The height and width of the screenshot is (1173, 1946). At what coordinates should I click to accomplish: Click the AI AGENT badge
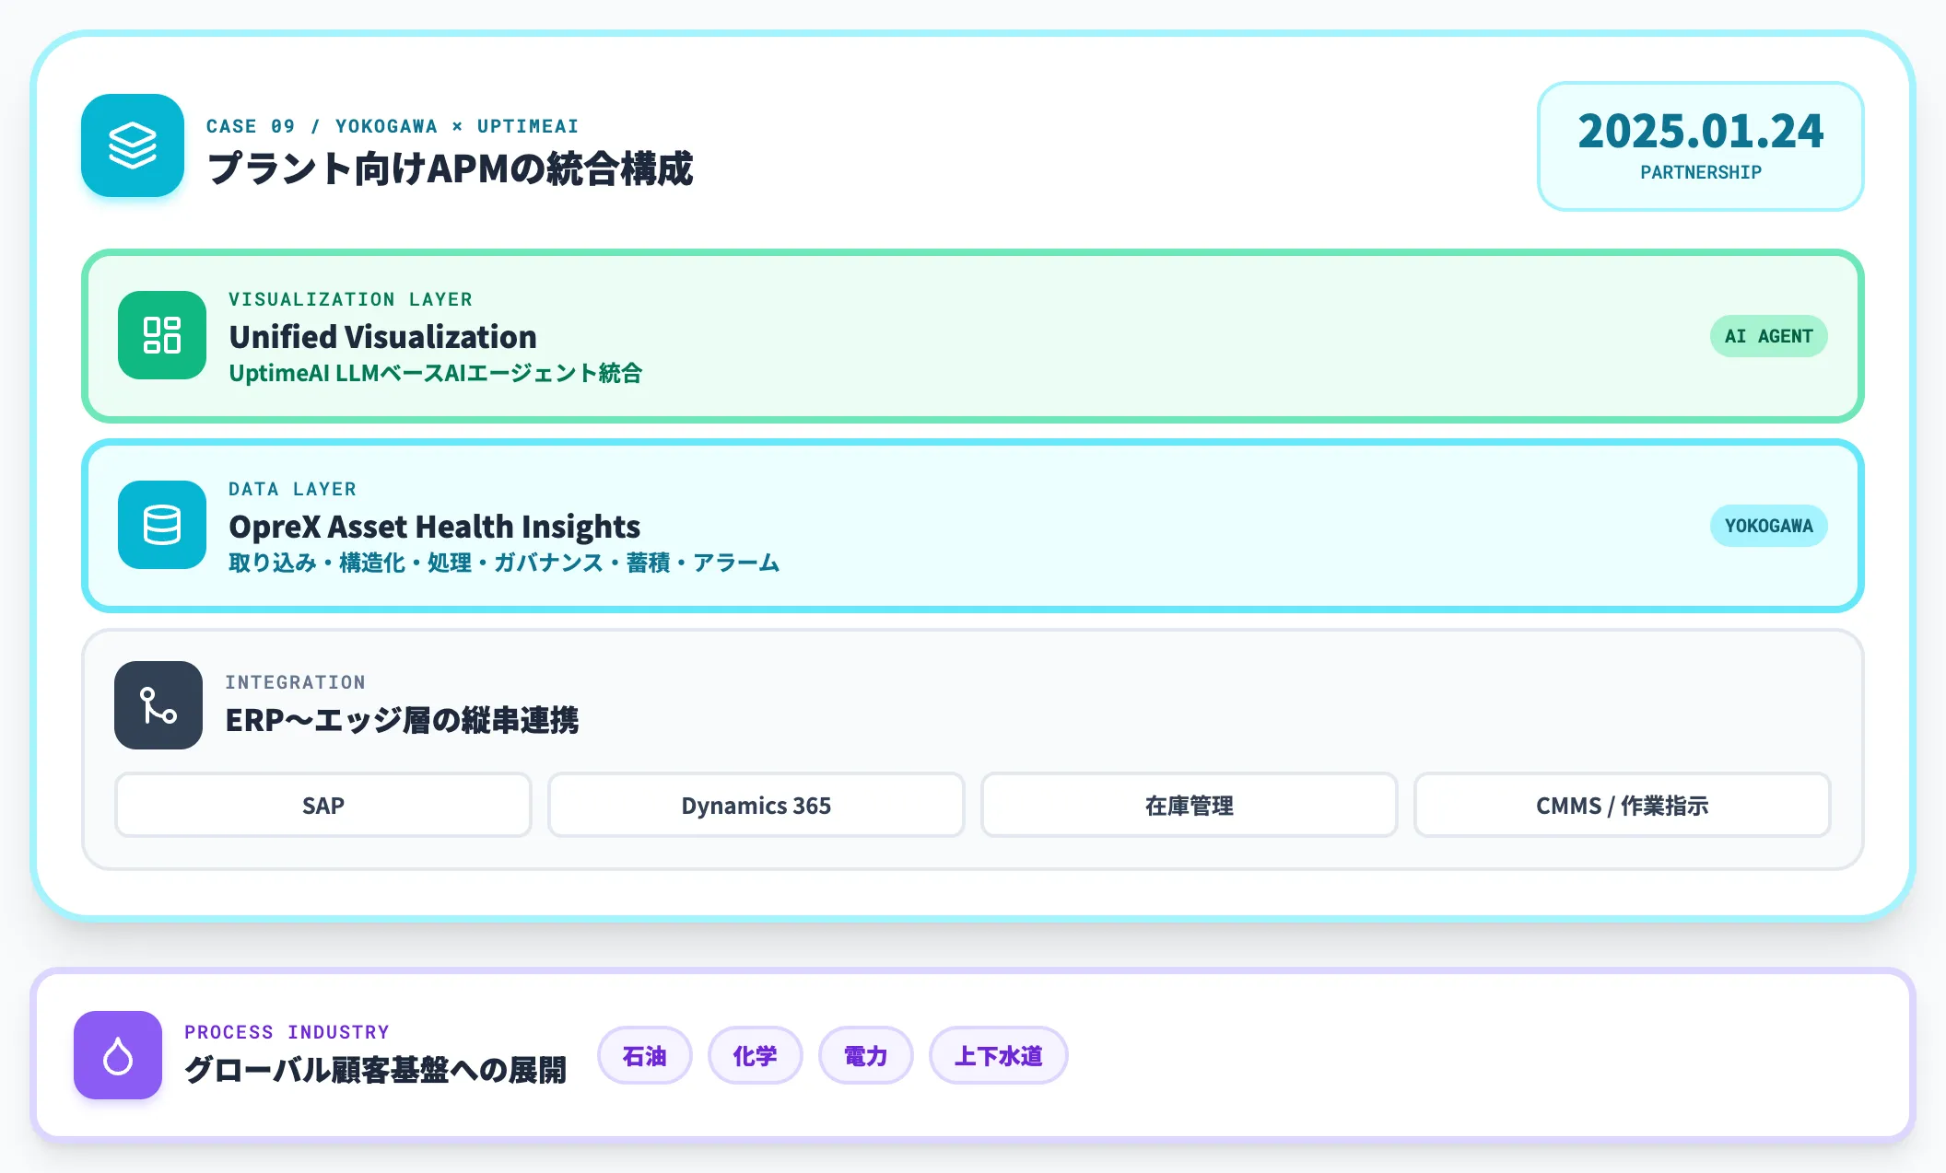[1769, 336]
